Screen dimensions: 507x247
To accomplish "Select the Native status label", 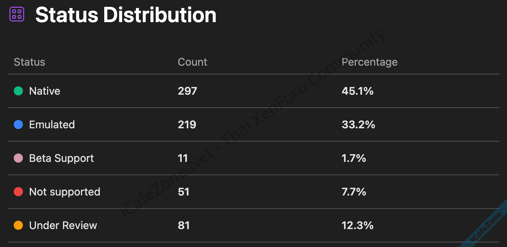I will (x=45, y=91).
